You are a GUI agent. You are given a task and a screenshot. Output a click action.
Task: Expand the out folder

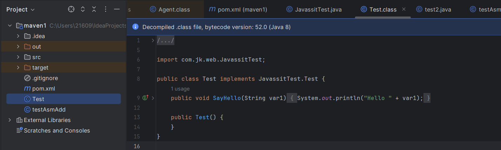point(18,47)
